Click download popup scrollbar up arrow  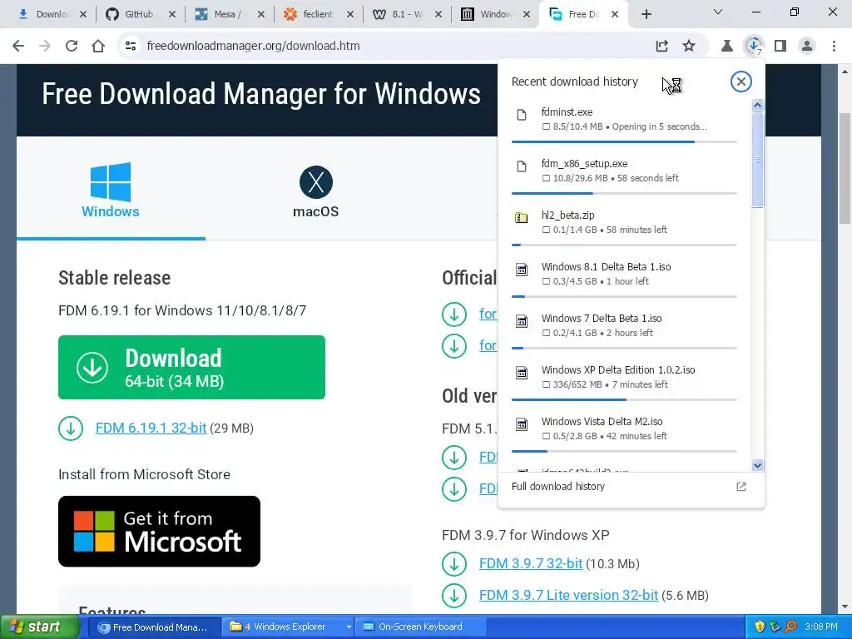[x=757, y=106]
